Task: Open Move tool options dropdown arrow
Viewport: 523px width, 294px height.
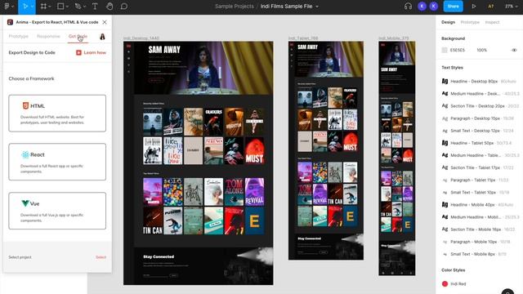Action: (32, 7)
